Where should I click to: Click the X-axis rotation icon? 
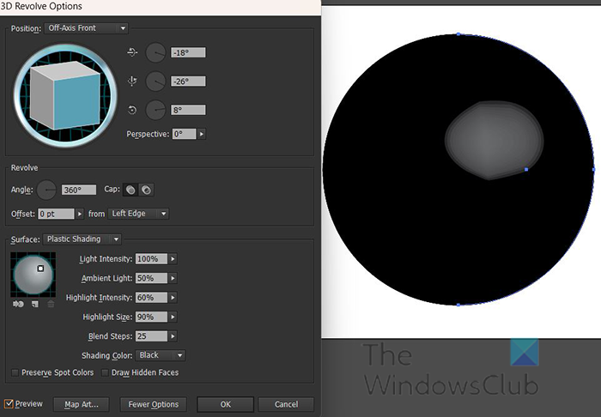[132, 52]
